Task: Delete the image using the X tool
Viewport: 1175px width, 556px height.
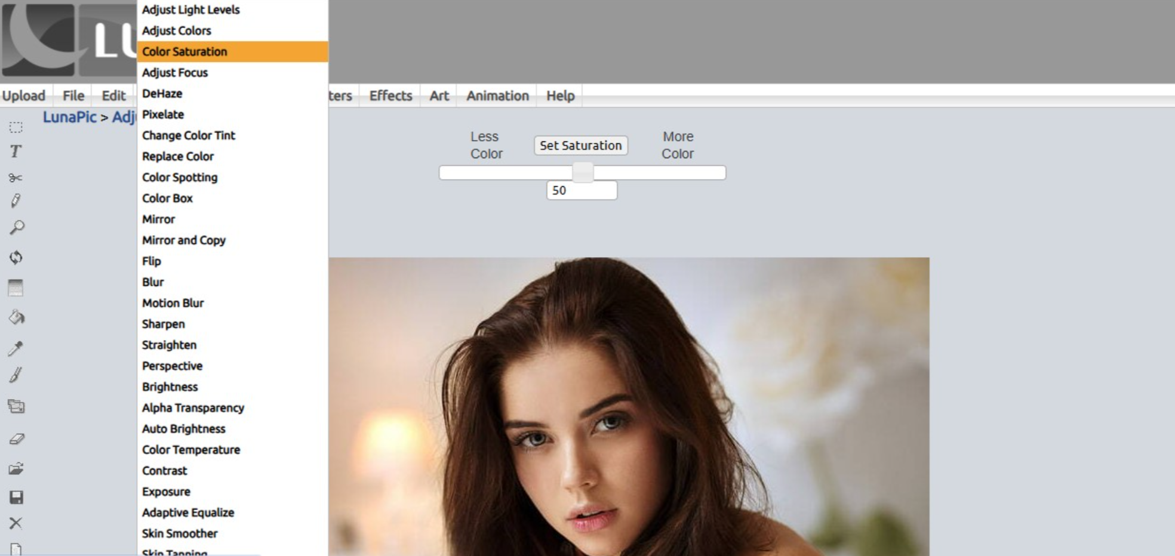Action: tap(16, 524)
